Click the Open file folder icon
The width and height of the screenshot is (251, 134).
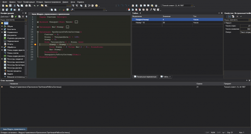click(7, 5)
